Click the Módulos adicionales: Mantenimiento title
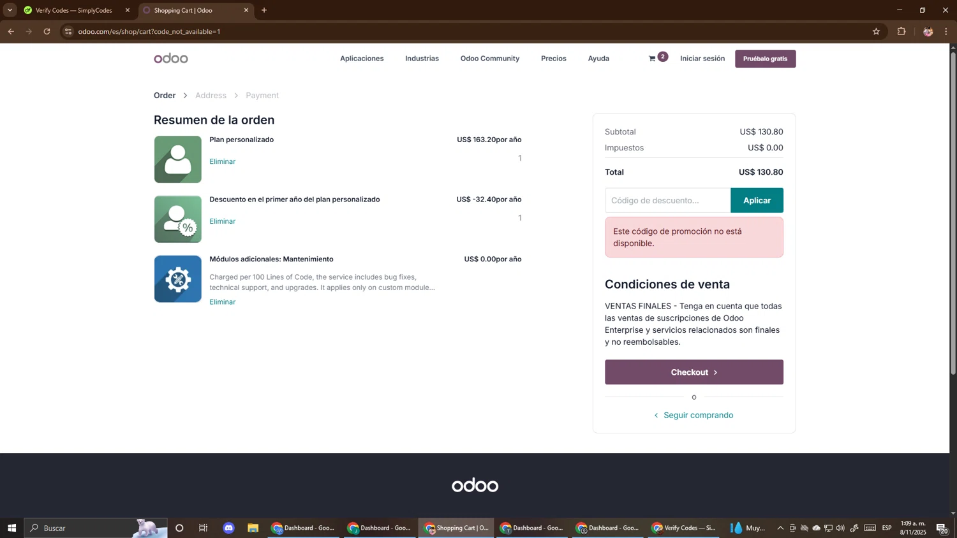Image resolution: width=957 pixels, height=538 pixels. pyautogui.click(x=271, y=259)
